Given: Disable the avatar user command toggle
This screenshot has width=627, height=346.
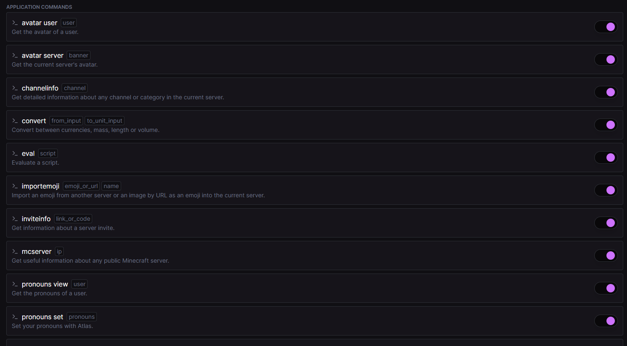Looking at the screenshot, I should tap(606, 27).
